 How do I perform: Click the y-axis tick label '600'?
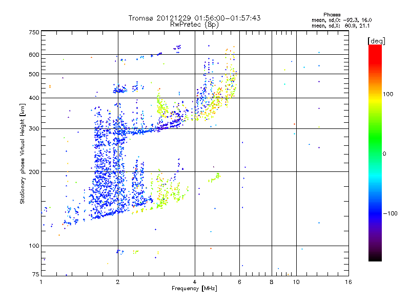[34, 55]
